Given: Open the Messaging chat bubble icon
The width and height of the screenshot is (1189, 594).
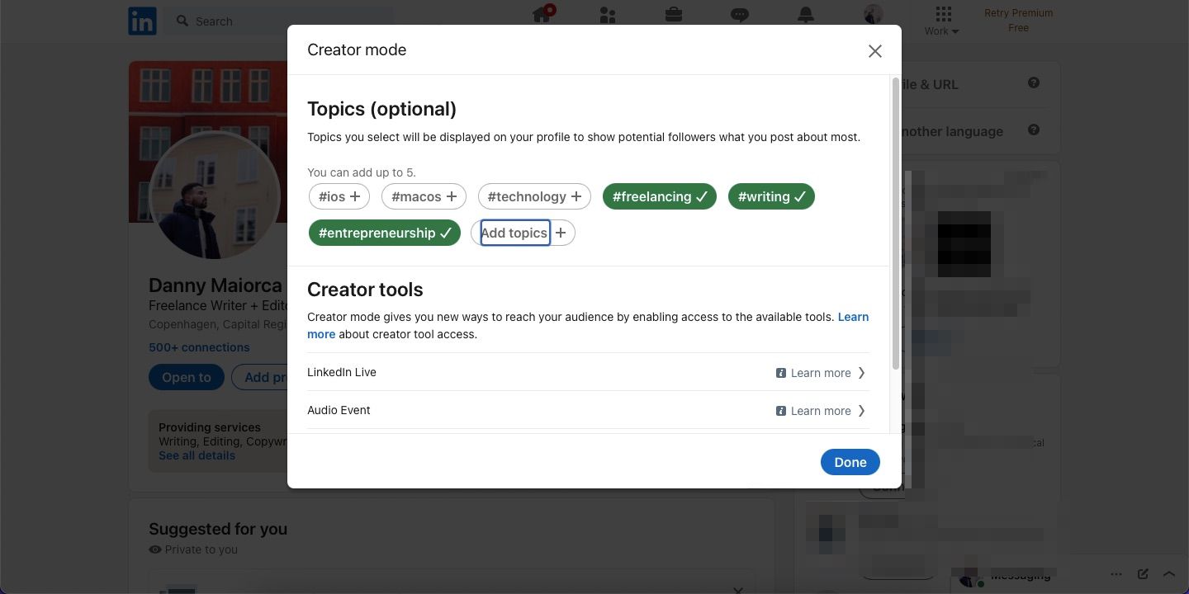Looking at the screenshot, I should click(740, 15).
